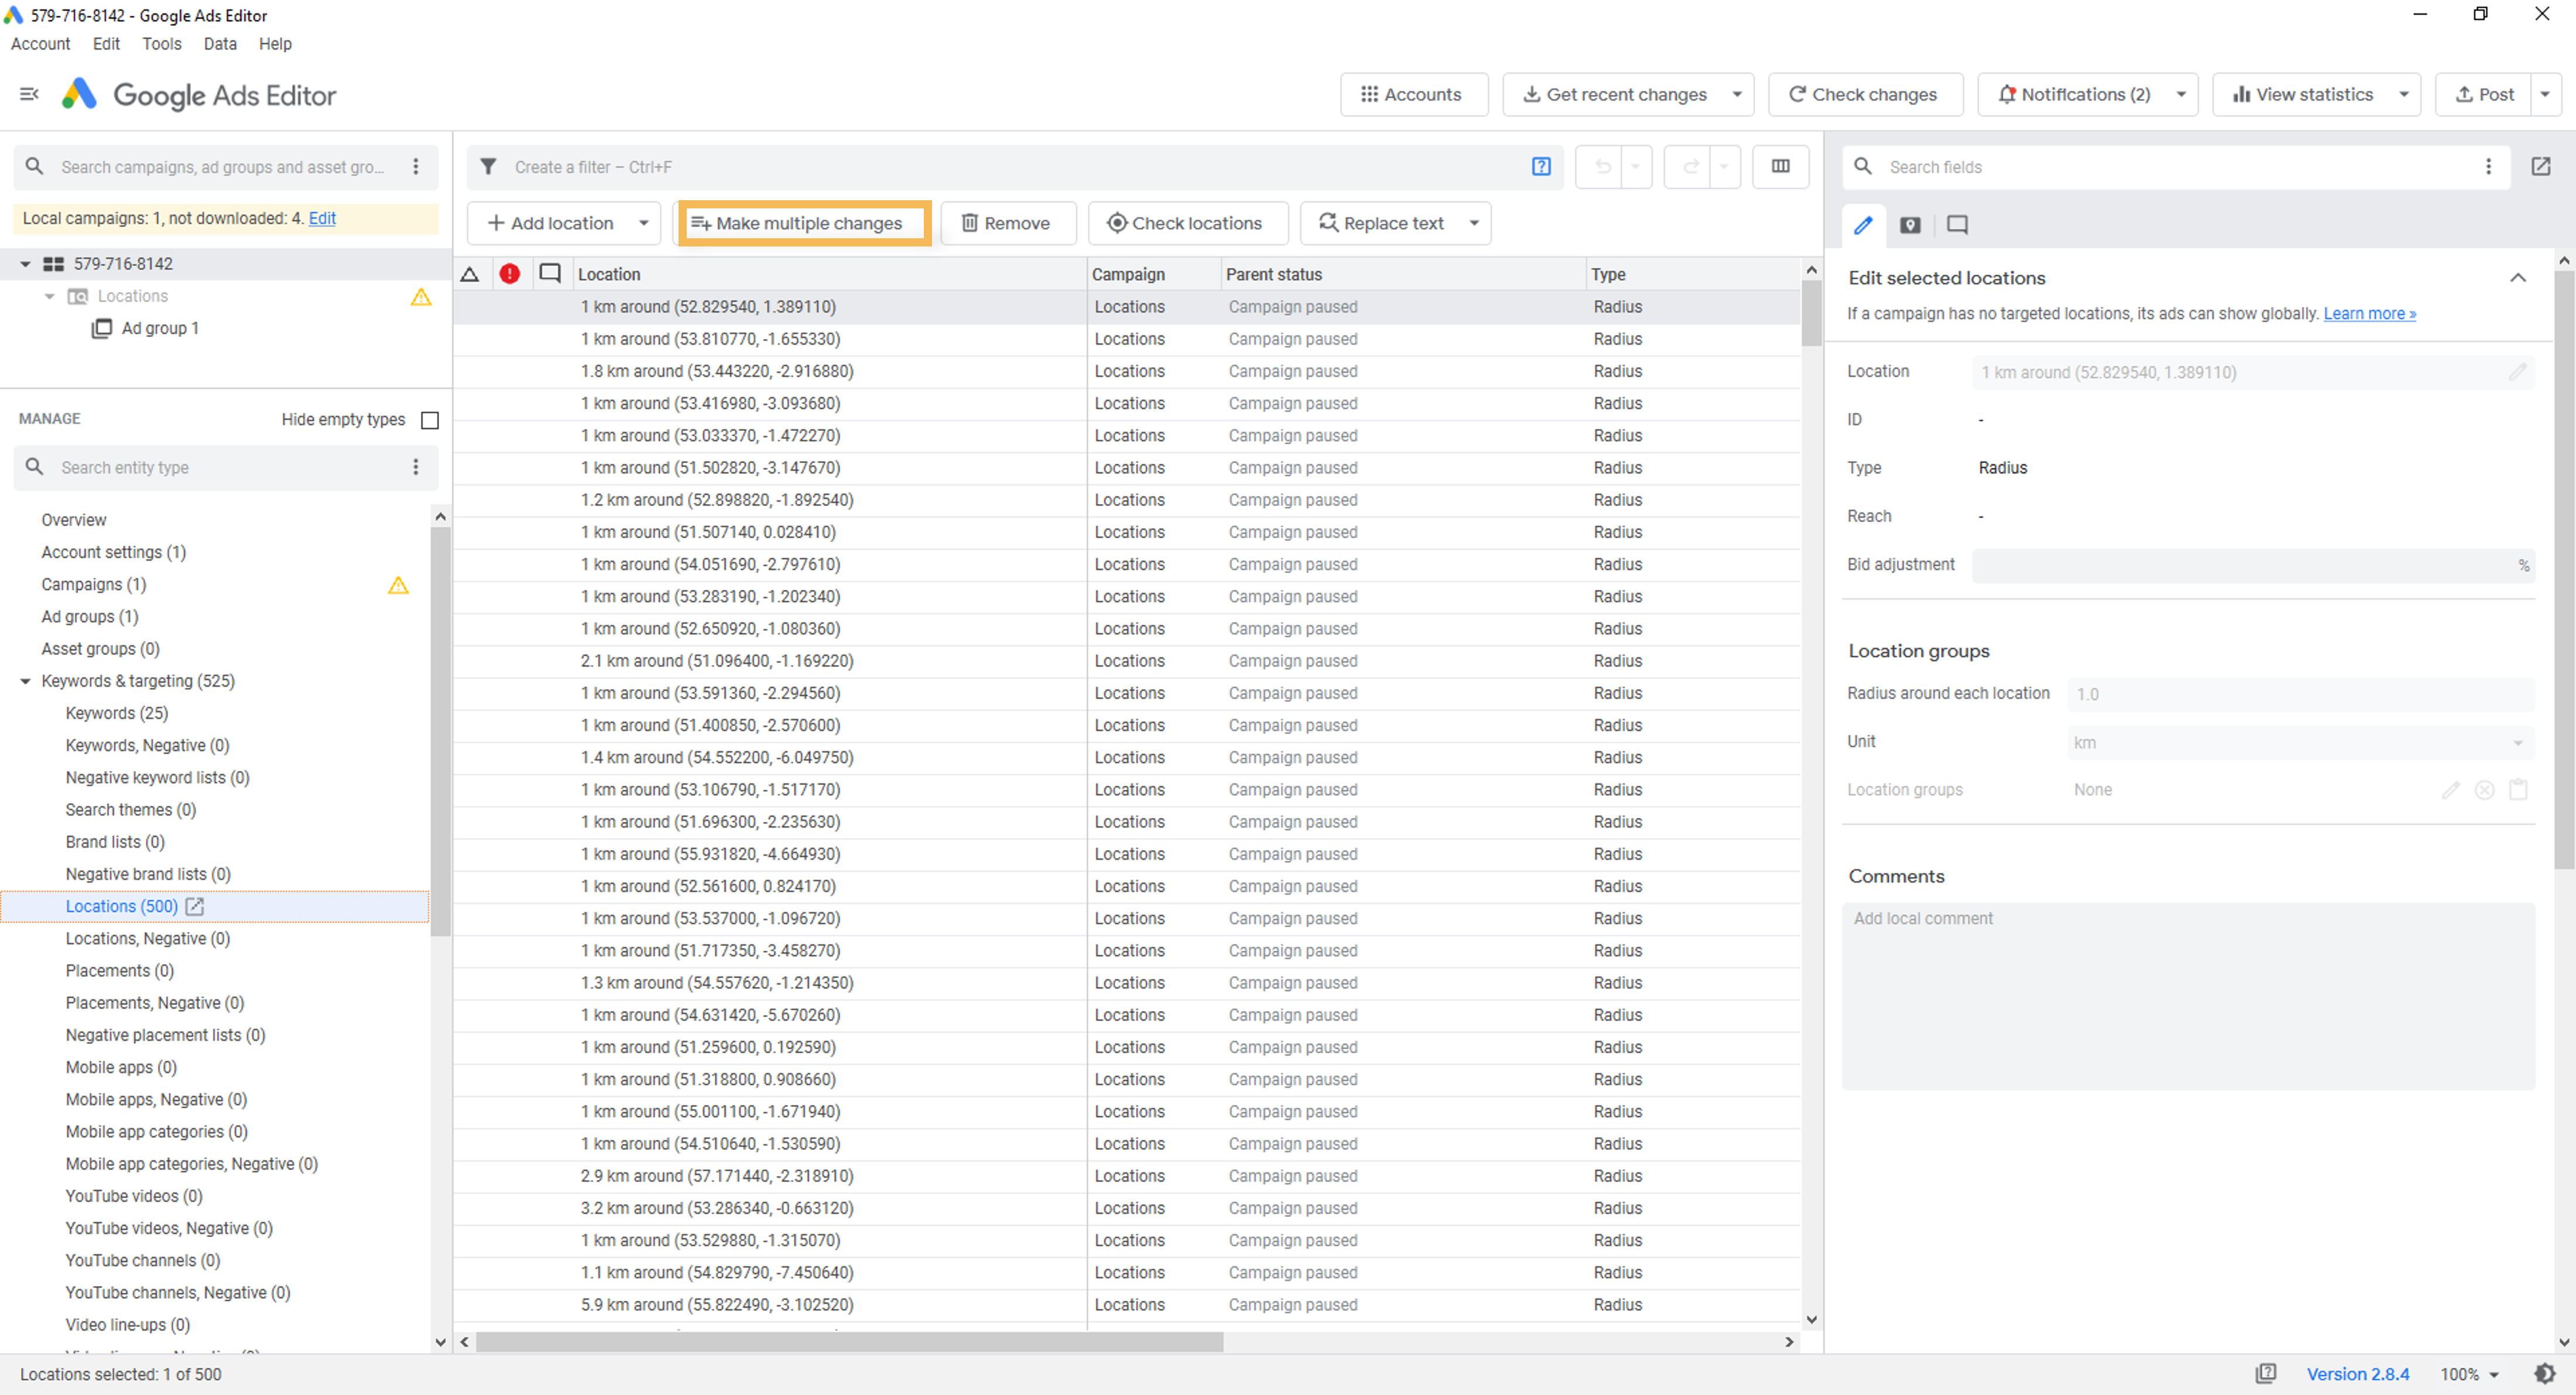2576x1395 pixels.
Task: Toggle the Hide empty types checkbox
Action: (430, 420)
